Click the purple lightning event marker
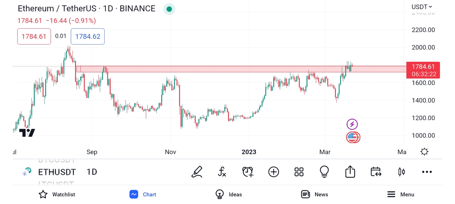The height and width of the screenshot is (204, 455). pos(352,124)
